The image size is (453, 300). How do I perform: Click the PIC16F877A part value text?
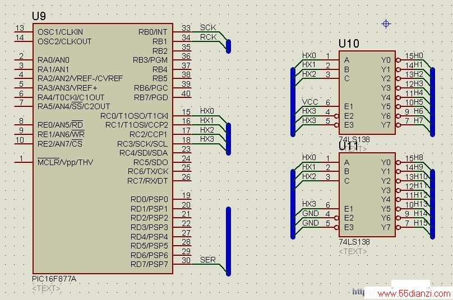pyautogui.click(x=54, y=279)
